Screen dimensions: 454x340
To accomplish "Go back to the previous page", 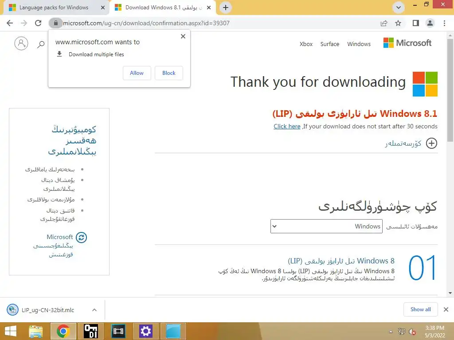I will coord(10,23).
